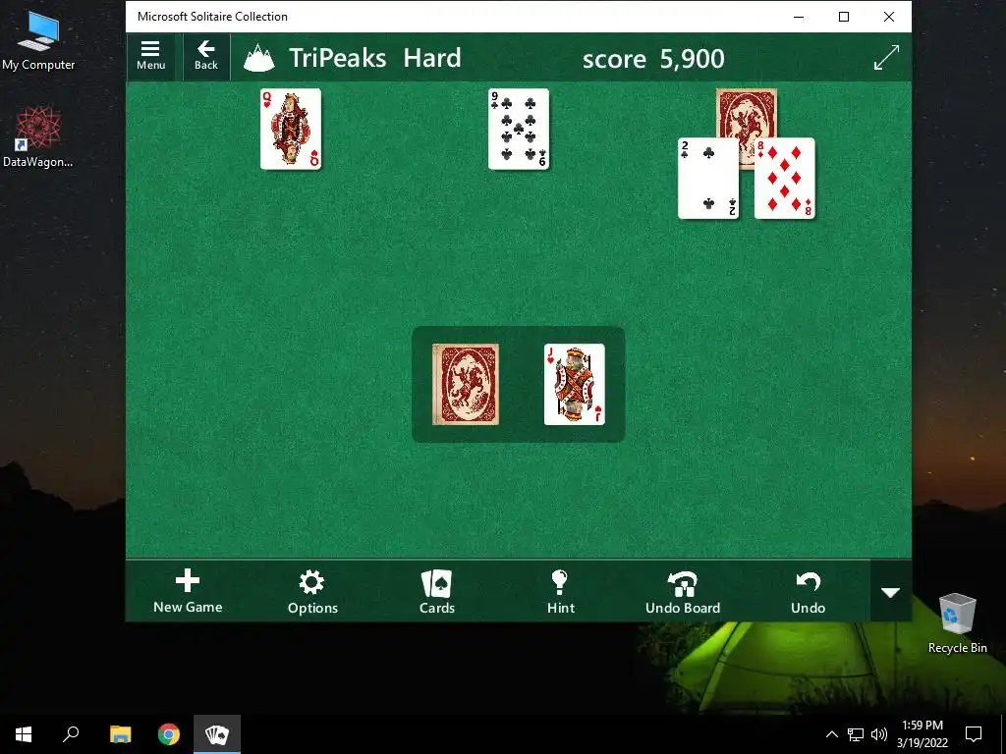Open the Options gear
Image resolution: width=1006 pixels, height=754 pixels.
[x=312, y=591]
